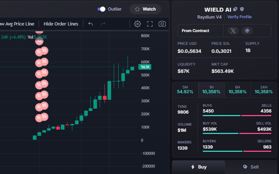Click the Buys count 5450
Image resolution: width=279 pixels, height=174 pixels.
click(208, 111)
